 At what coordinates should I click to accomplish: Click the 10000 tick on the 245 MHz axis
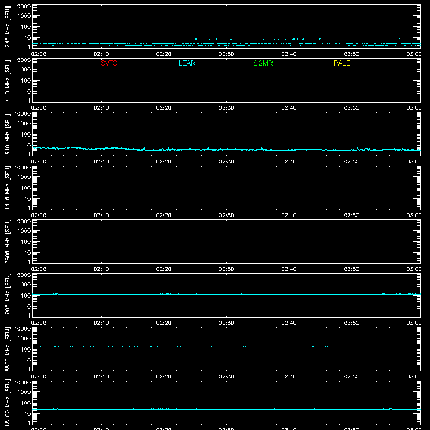tap(23, 6)
